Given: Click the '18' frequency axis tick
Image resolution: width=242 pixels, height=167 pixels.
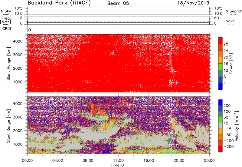Looking at the screenshot, I should tap(20, 18).
